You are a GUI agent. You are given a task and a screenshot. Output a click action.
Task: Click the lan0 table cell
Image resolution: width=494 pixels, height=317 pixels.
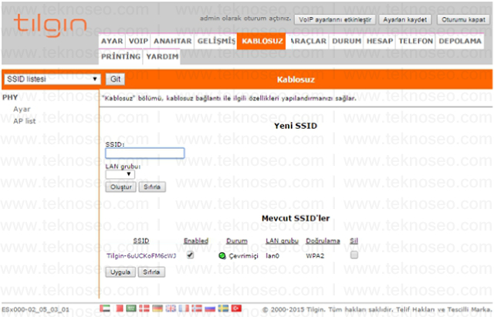click(272, 256)
